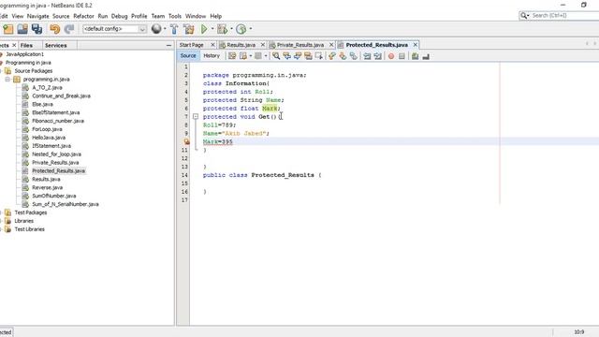Image resolution: width=599 pixels, height=337 pixels.
Task: Select the Test Packages folder
Action: [x=31, y=212]
